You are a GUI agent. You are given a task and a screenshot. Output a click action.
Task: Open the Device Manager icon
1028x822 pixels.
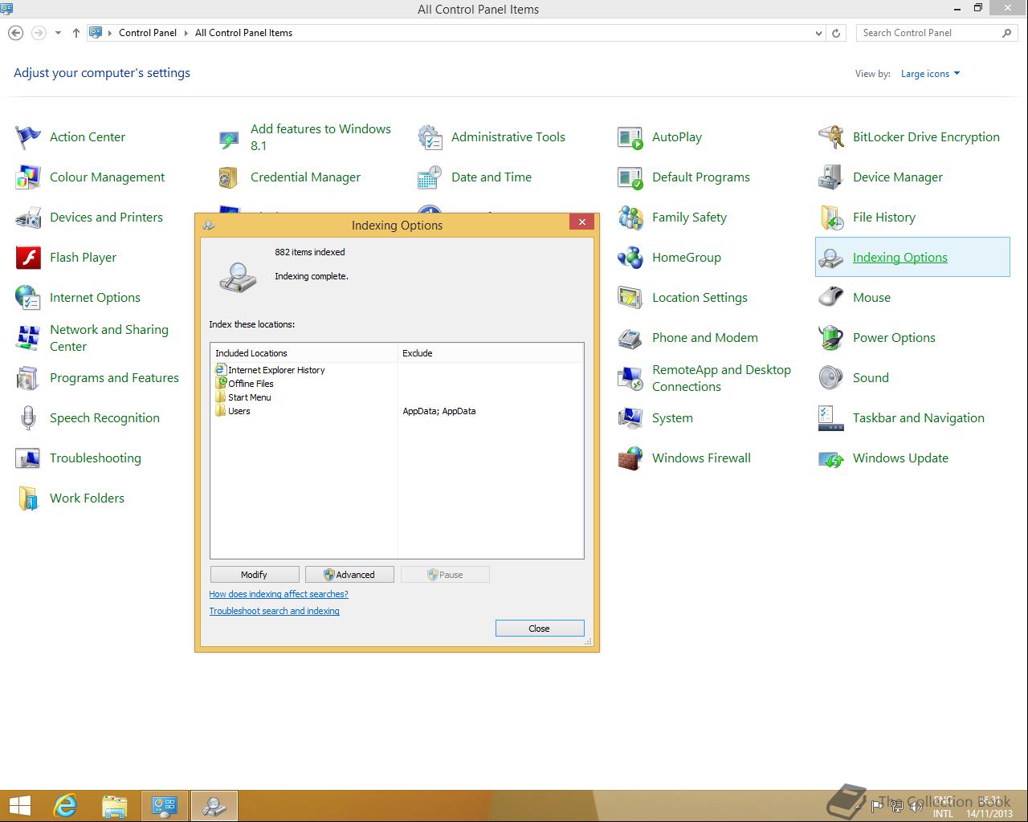[831, 177]
